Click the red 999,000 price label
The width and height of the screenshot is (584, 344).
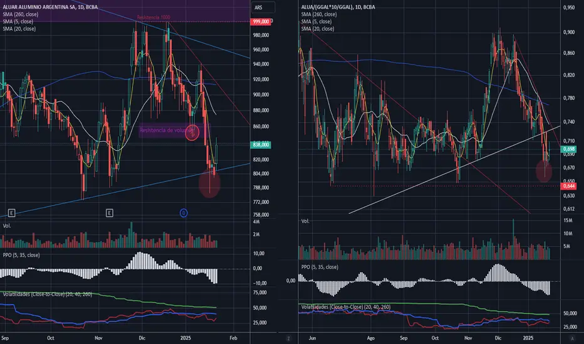[261, 21]
